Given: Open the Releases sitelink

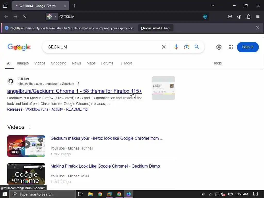Looking at the screenshot, I should coord(15,109).
